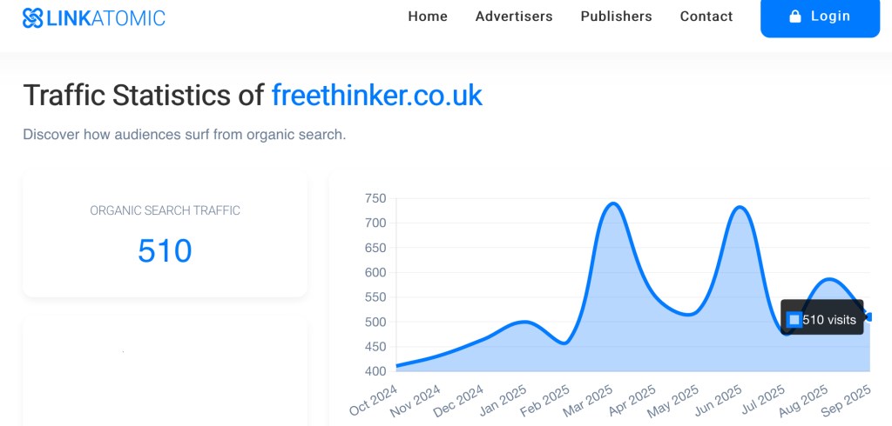Select Publishers in the navigation bar
The height and width of the screenshot is (426, 892).
point(616,17)
